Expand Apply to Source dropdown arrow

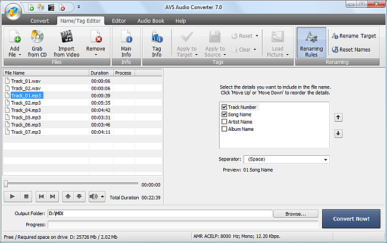click(x=224, y=55)
